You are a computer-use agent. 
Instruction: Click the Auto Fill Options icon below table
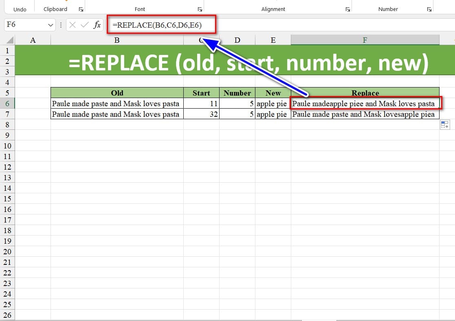tap(444, 125)
